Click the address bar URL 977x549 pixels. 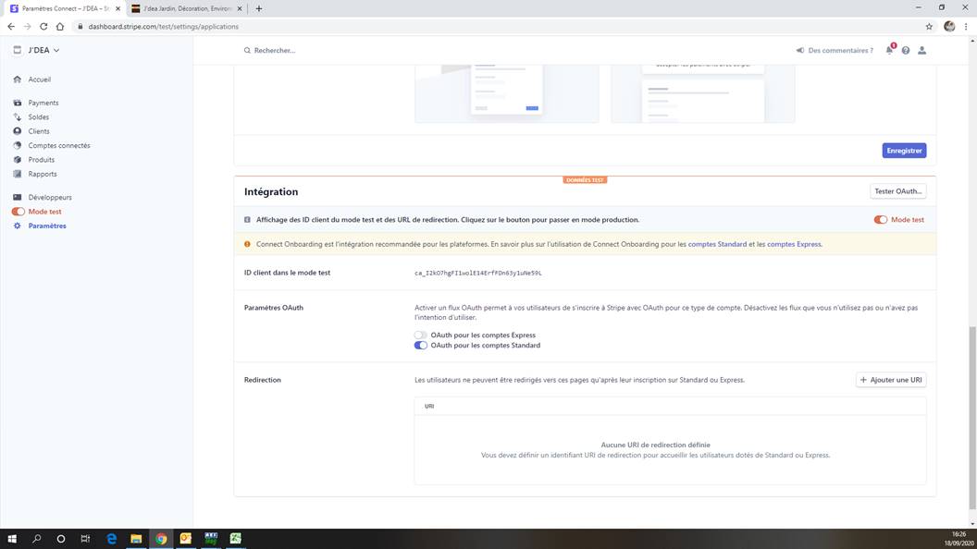click(x=163, y=27)
